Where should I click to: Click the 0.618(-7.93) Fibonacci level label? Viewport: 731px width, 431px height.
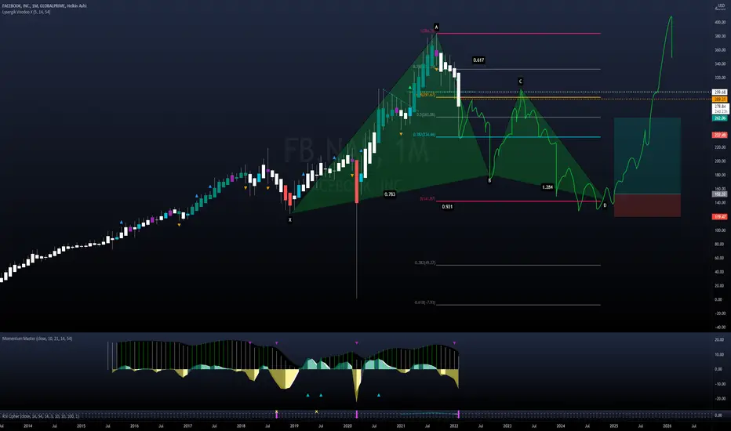click(424, 302)
